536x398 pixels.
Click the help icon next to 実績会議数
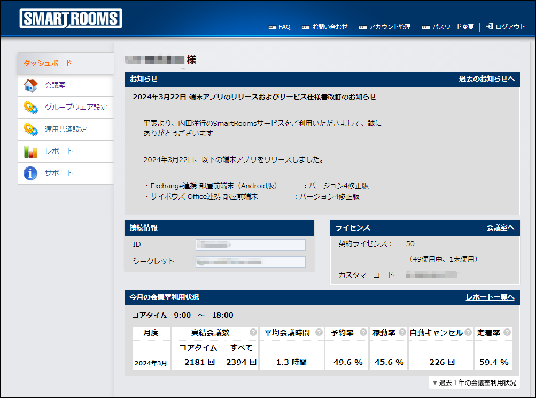tap(253, 333)
